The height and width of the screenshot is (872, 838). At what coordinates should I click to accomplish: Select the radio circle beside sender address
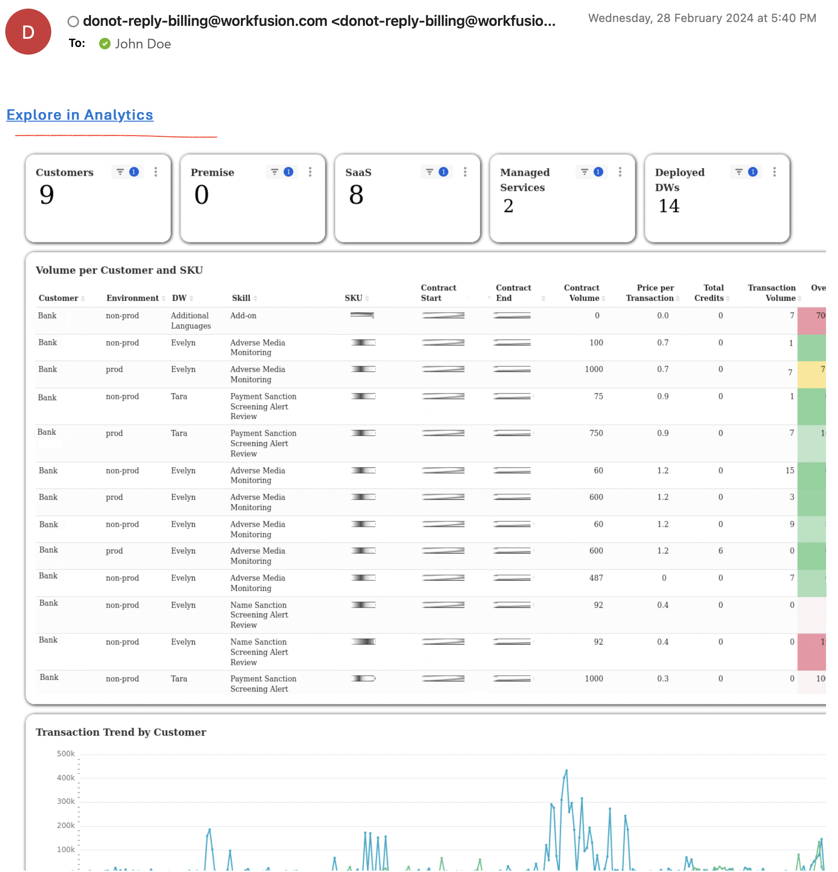tap(73, 22)
